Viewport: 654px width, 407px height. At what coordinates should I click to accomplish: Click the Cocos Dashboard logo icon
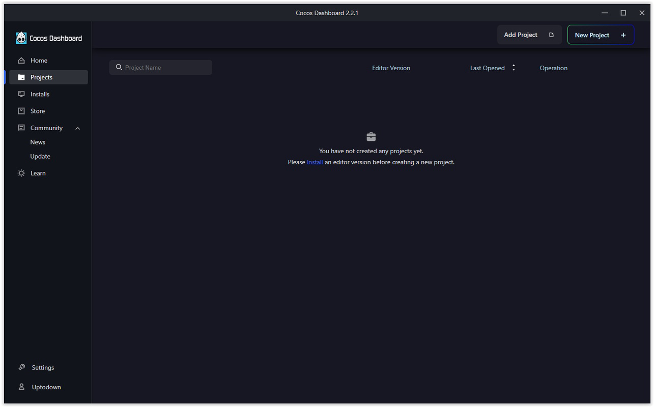[x=21, y=38]
